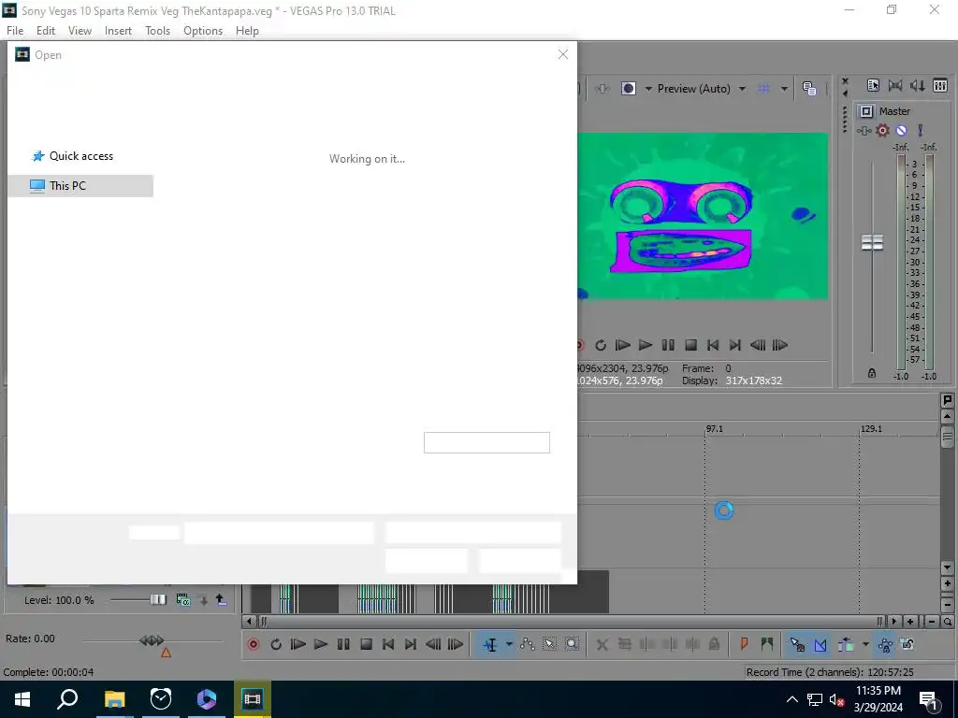Play the project from the timeline transport bar
This screenshot has height=718, width=958.
[x=321, y=644]
